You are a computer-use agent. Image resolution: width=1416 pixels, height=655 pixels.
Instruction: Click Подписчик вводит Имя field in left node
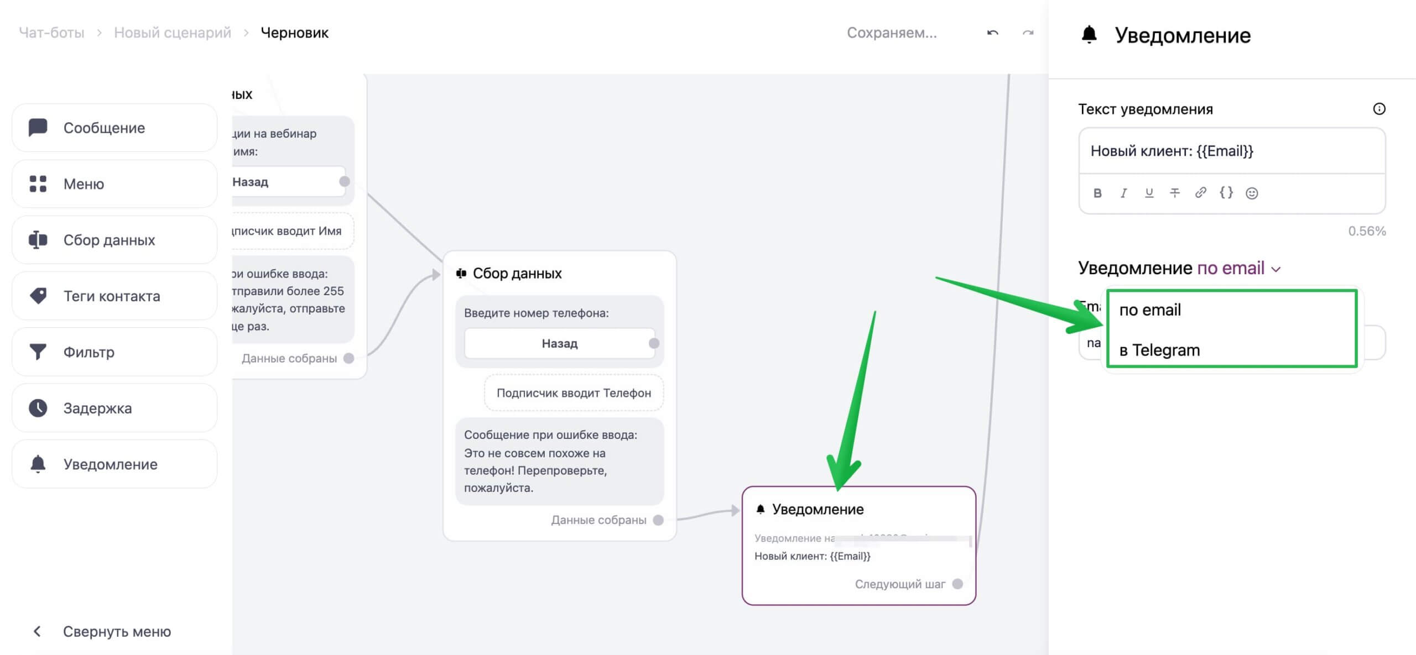[292, 231]
